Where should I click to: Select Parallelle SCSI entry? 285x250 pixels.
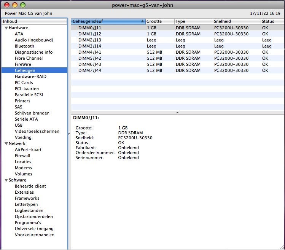[29, 95]
